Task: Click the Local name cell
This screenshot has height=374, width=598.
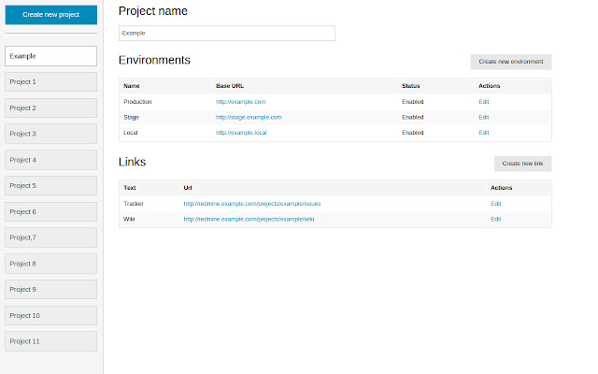Action: click(131, 133)
